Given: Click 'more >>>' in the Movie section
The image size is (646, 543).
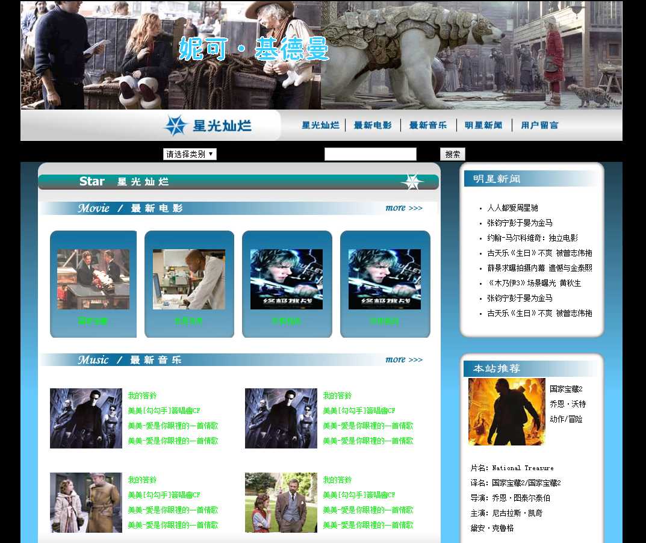Looking at the screenshot, I should (x=404, y=208).
